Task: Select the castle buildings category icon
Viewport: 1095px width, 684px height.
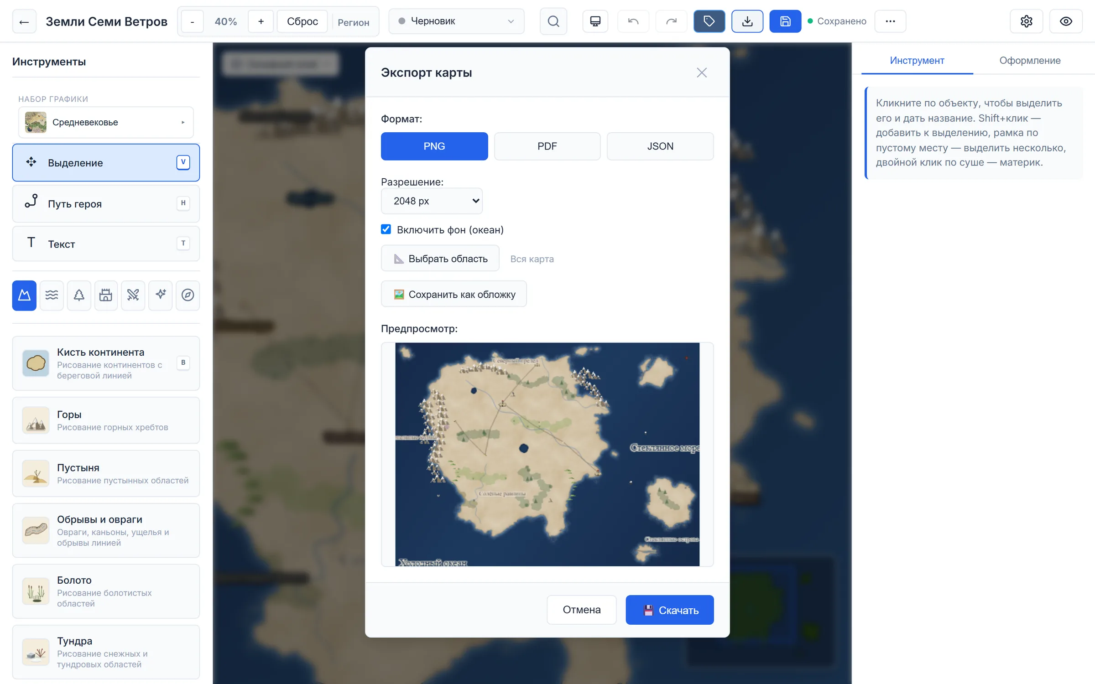Action: coord(106,295)
